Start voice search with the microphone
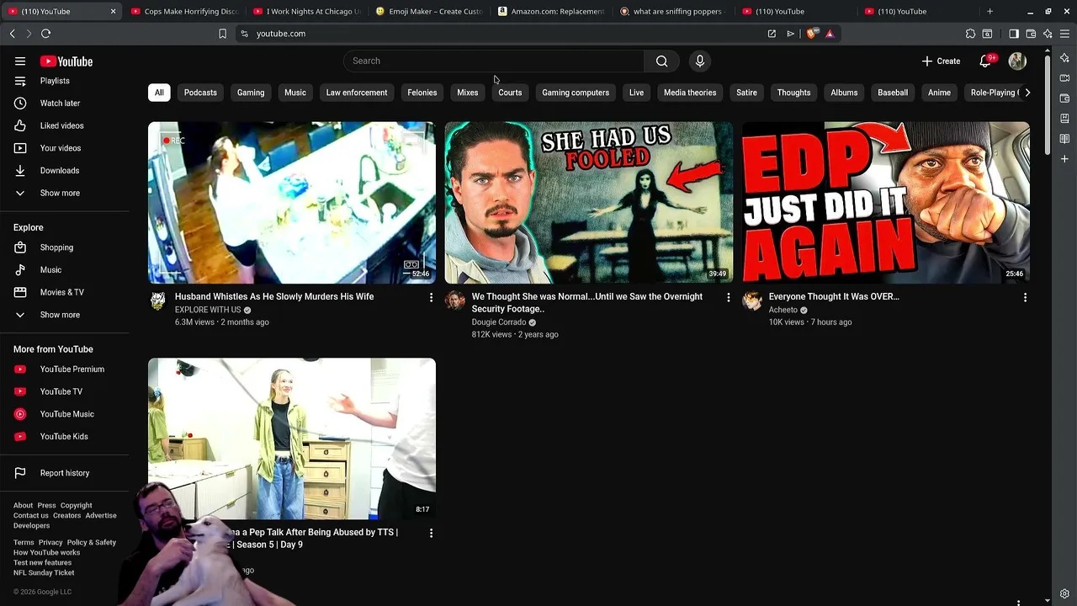 tap(699, 61)
